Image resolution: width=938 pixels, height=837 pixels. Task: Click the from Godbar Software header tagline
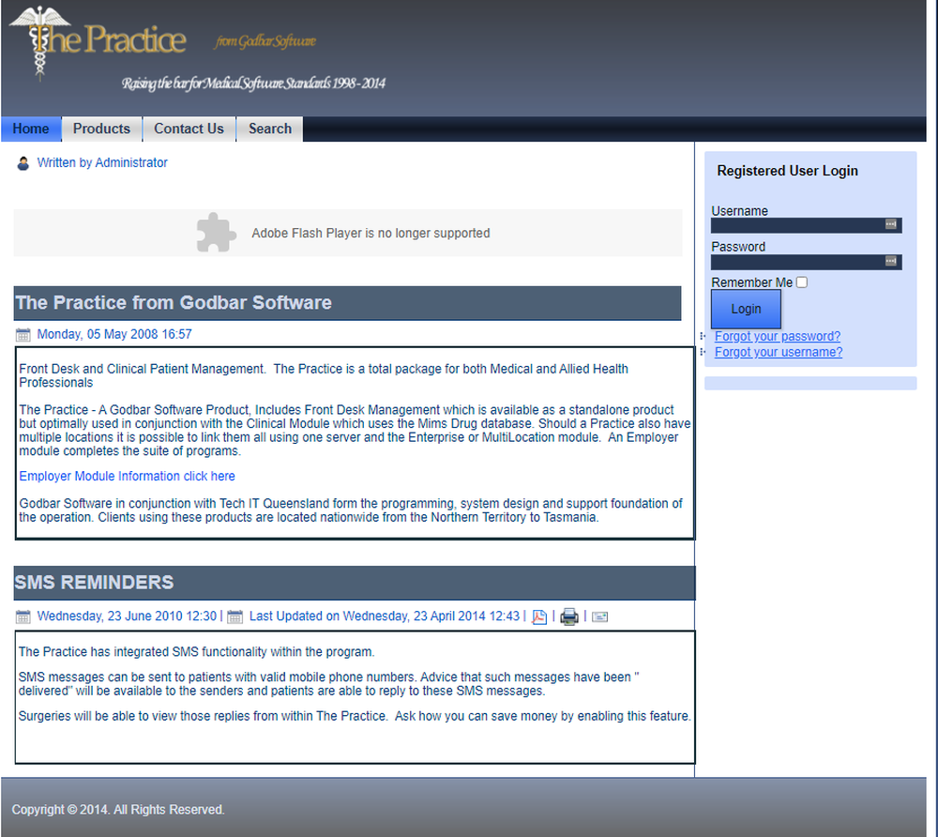coord(265,41)
